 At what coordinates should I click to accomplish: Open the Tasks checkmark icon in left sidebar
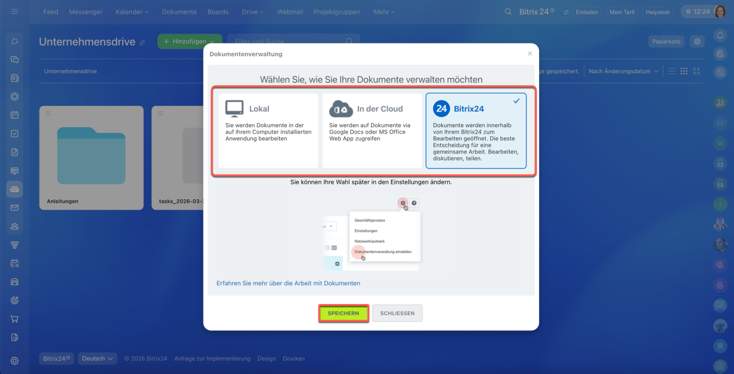[x=15, y=133]
